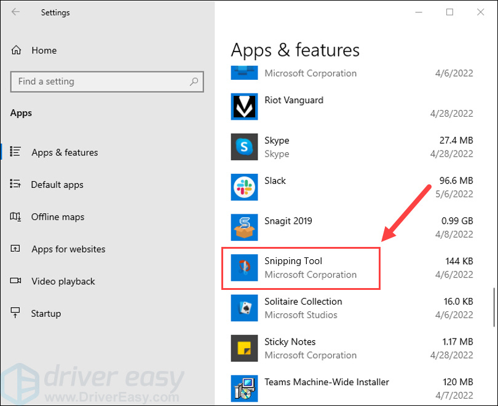Click the Offline maps icon

15,217
